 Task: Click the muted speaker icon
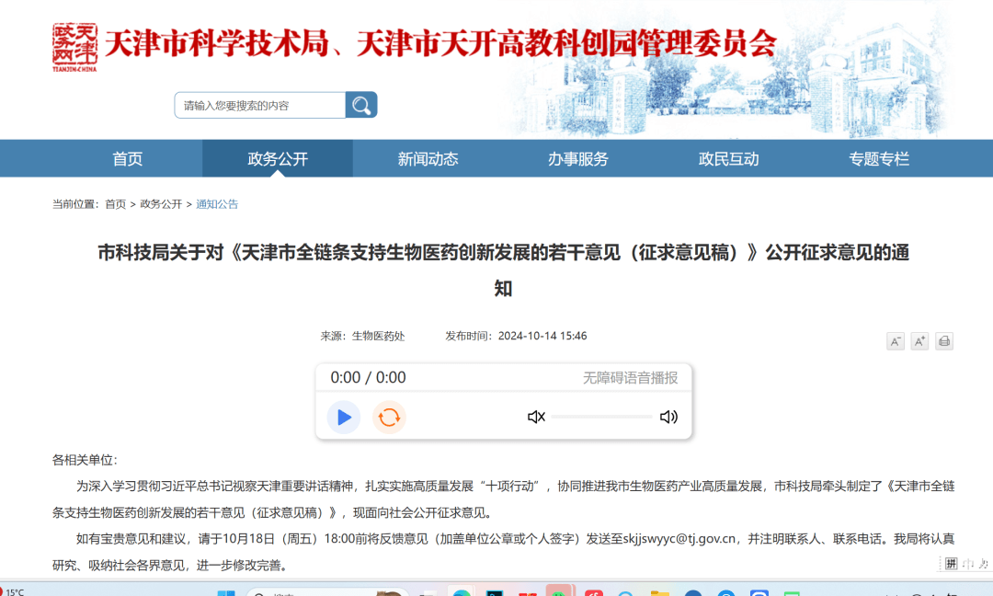pyautogui.click(x=536, y=417)
